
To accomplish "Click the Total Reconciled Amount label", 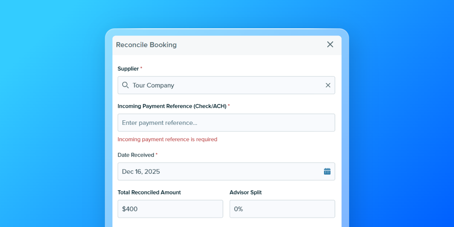I will point(149,192).
